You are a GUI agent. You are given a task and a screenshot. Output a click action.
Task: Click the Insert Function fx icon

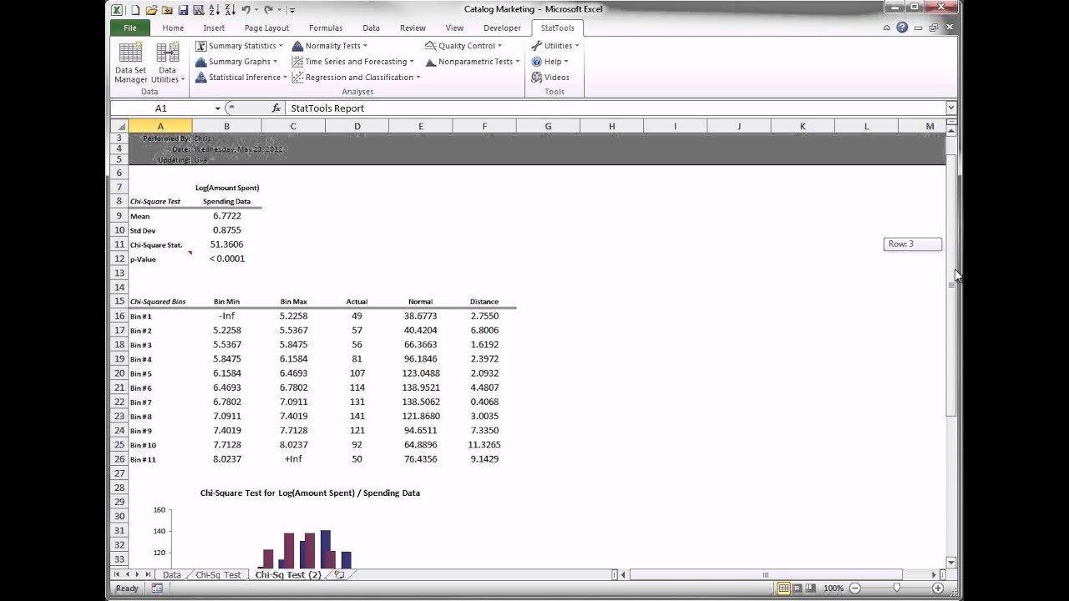pos(276,109)
